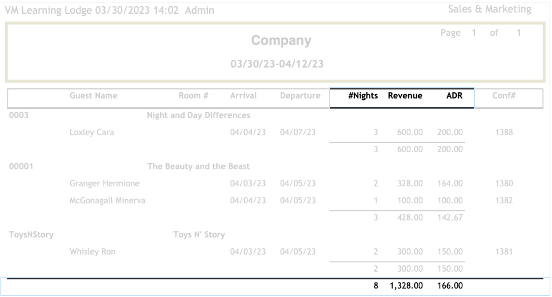
Task: Click the Toys N' Story company name
Action: [199, 235]
